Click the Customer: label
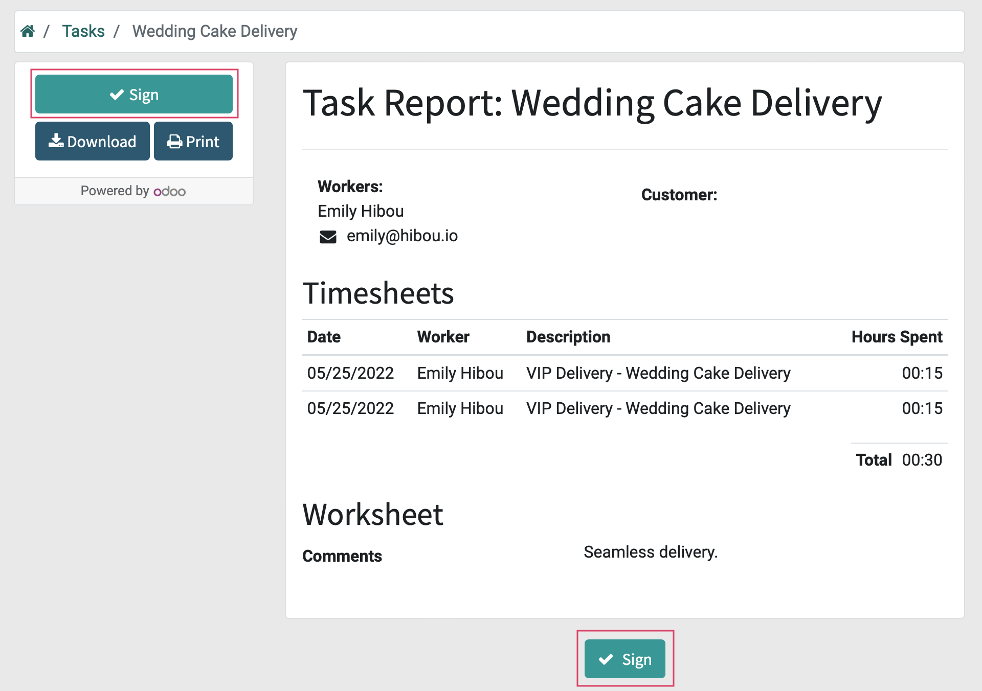 679,195
